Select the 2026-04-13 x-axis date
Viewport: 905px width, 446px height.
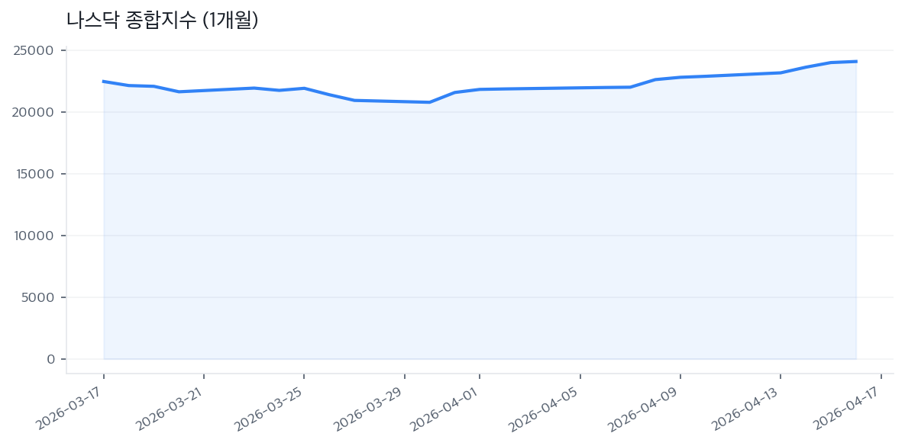(746, 404)
